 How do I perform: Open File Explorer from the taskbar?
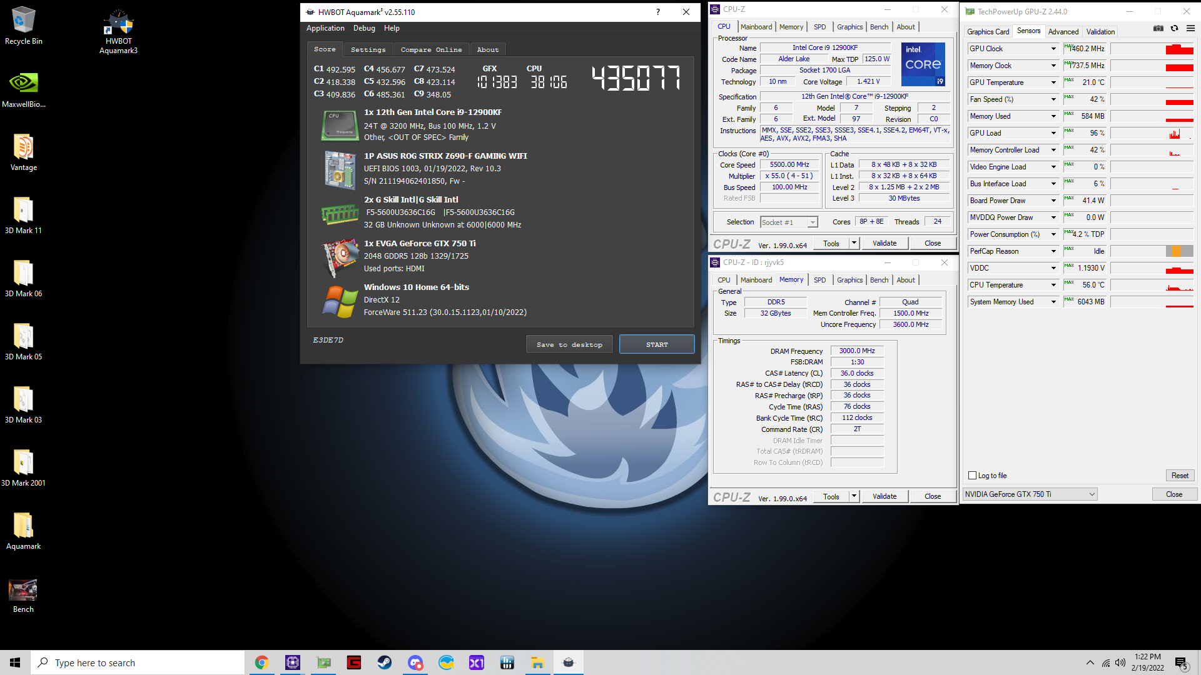pos(537,662)
